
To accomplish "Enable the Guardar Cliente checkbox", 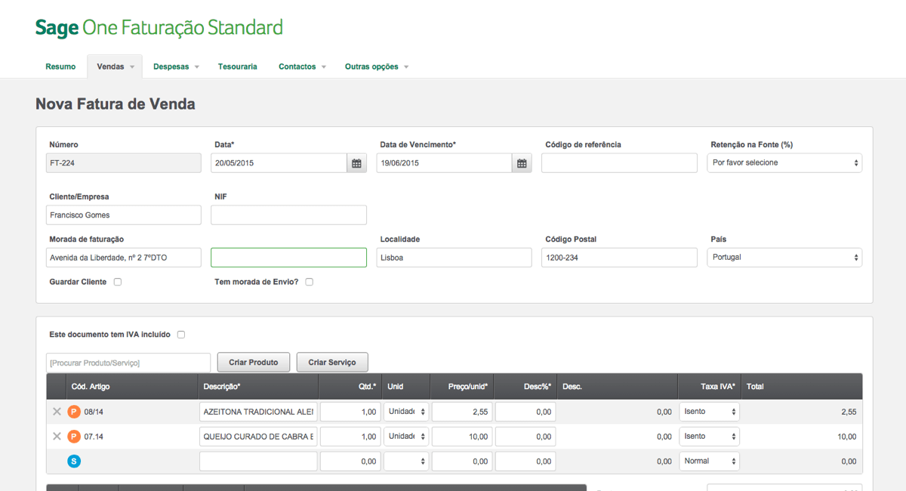I will click(x=118, y=282).
